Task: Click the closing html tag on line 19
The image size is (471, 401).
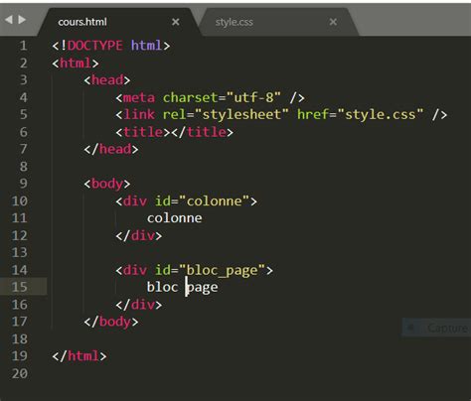Action: [79, 356]
